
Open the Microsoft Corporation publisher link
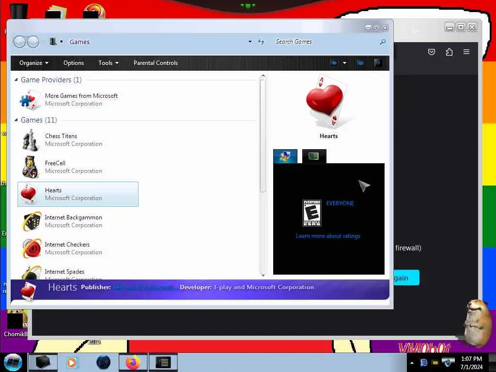coord(144,287)
